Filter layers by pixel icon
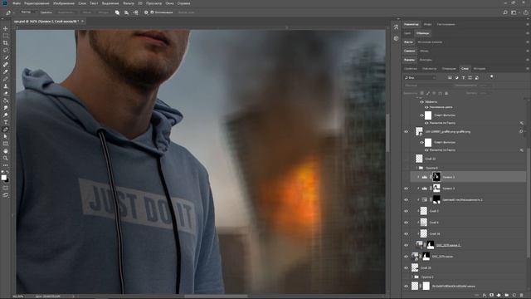 coord(450,77)
